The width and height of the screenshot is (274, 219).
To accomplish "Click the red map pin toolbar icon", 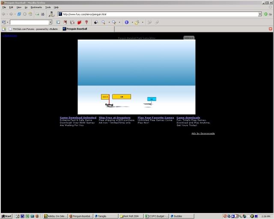I will point(86,22).
